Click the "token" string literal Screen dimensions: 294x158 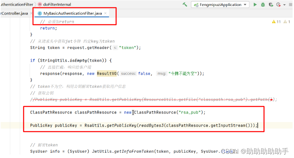coord(127,48)
